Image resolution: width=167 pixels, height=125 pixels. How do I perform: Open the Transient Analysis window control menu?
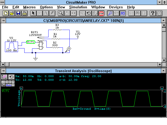pyautogui.click(x=3, y=71)
